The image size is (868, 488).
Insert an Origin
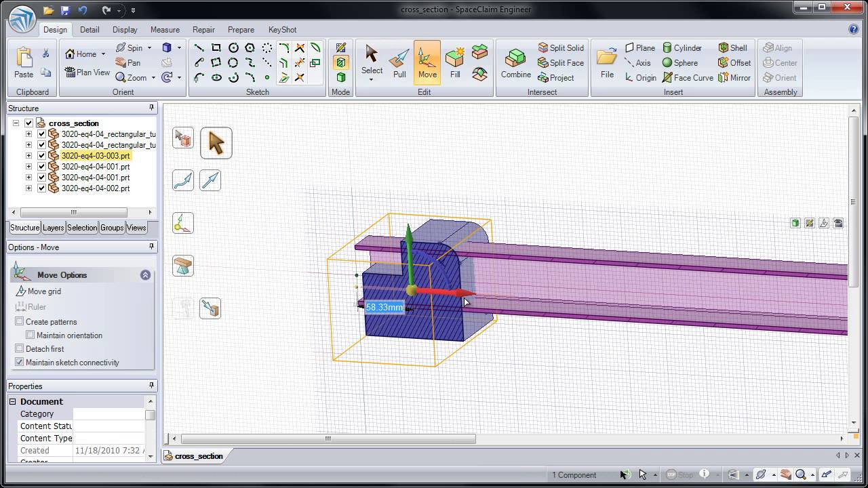coord(639,77)
